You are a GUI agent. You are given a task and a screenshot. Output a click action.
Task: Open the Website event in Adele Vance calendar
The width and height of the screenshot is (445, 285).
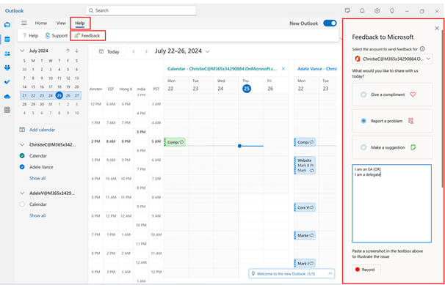click(x=305, y=166)
